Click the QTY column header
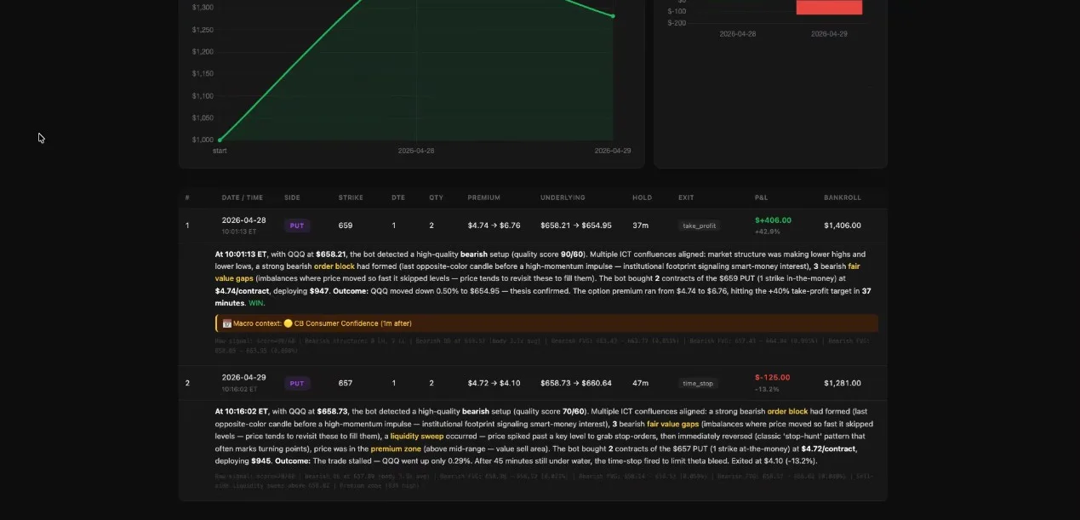 [x=437, y=197]
